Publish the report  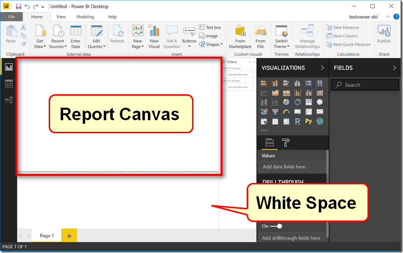point(384,34)
